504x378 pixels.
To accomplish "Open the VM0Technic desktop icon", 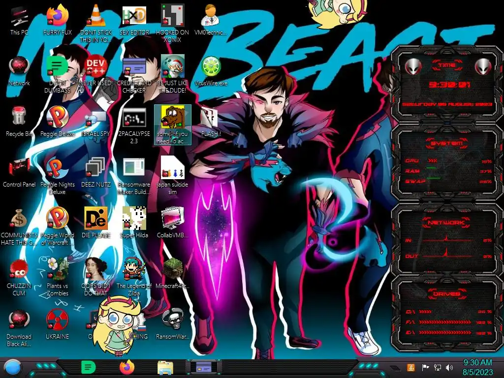I will [x=211, y=20].
